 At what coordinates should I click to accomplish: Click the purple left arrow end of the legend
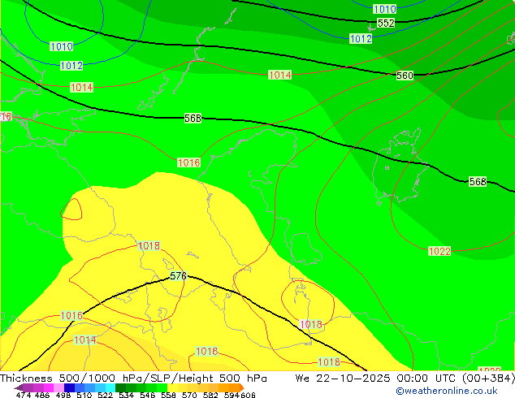pyautogui.click(x=19, y=387)
